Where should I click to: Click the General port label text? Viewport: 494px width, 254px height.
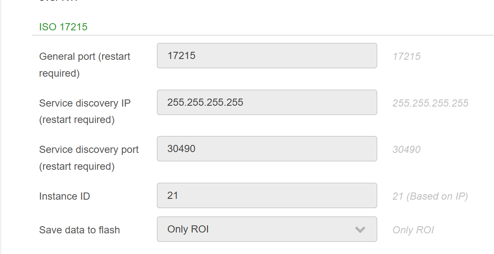[84, 56]
